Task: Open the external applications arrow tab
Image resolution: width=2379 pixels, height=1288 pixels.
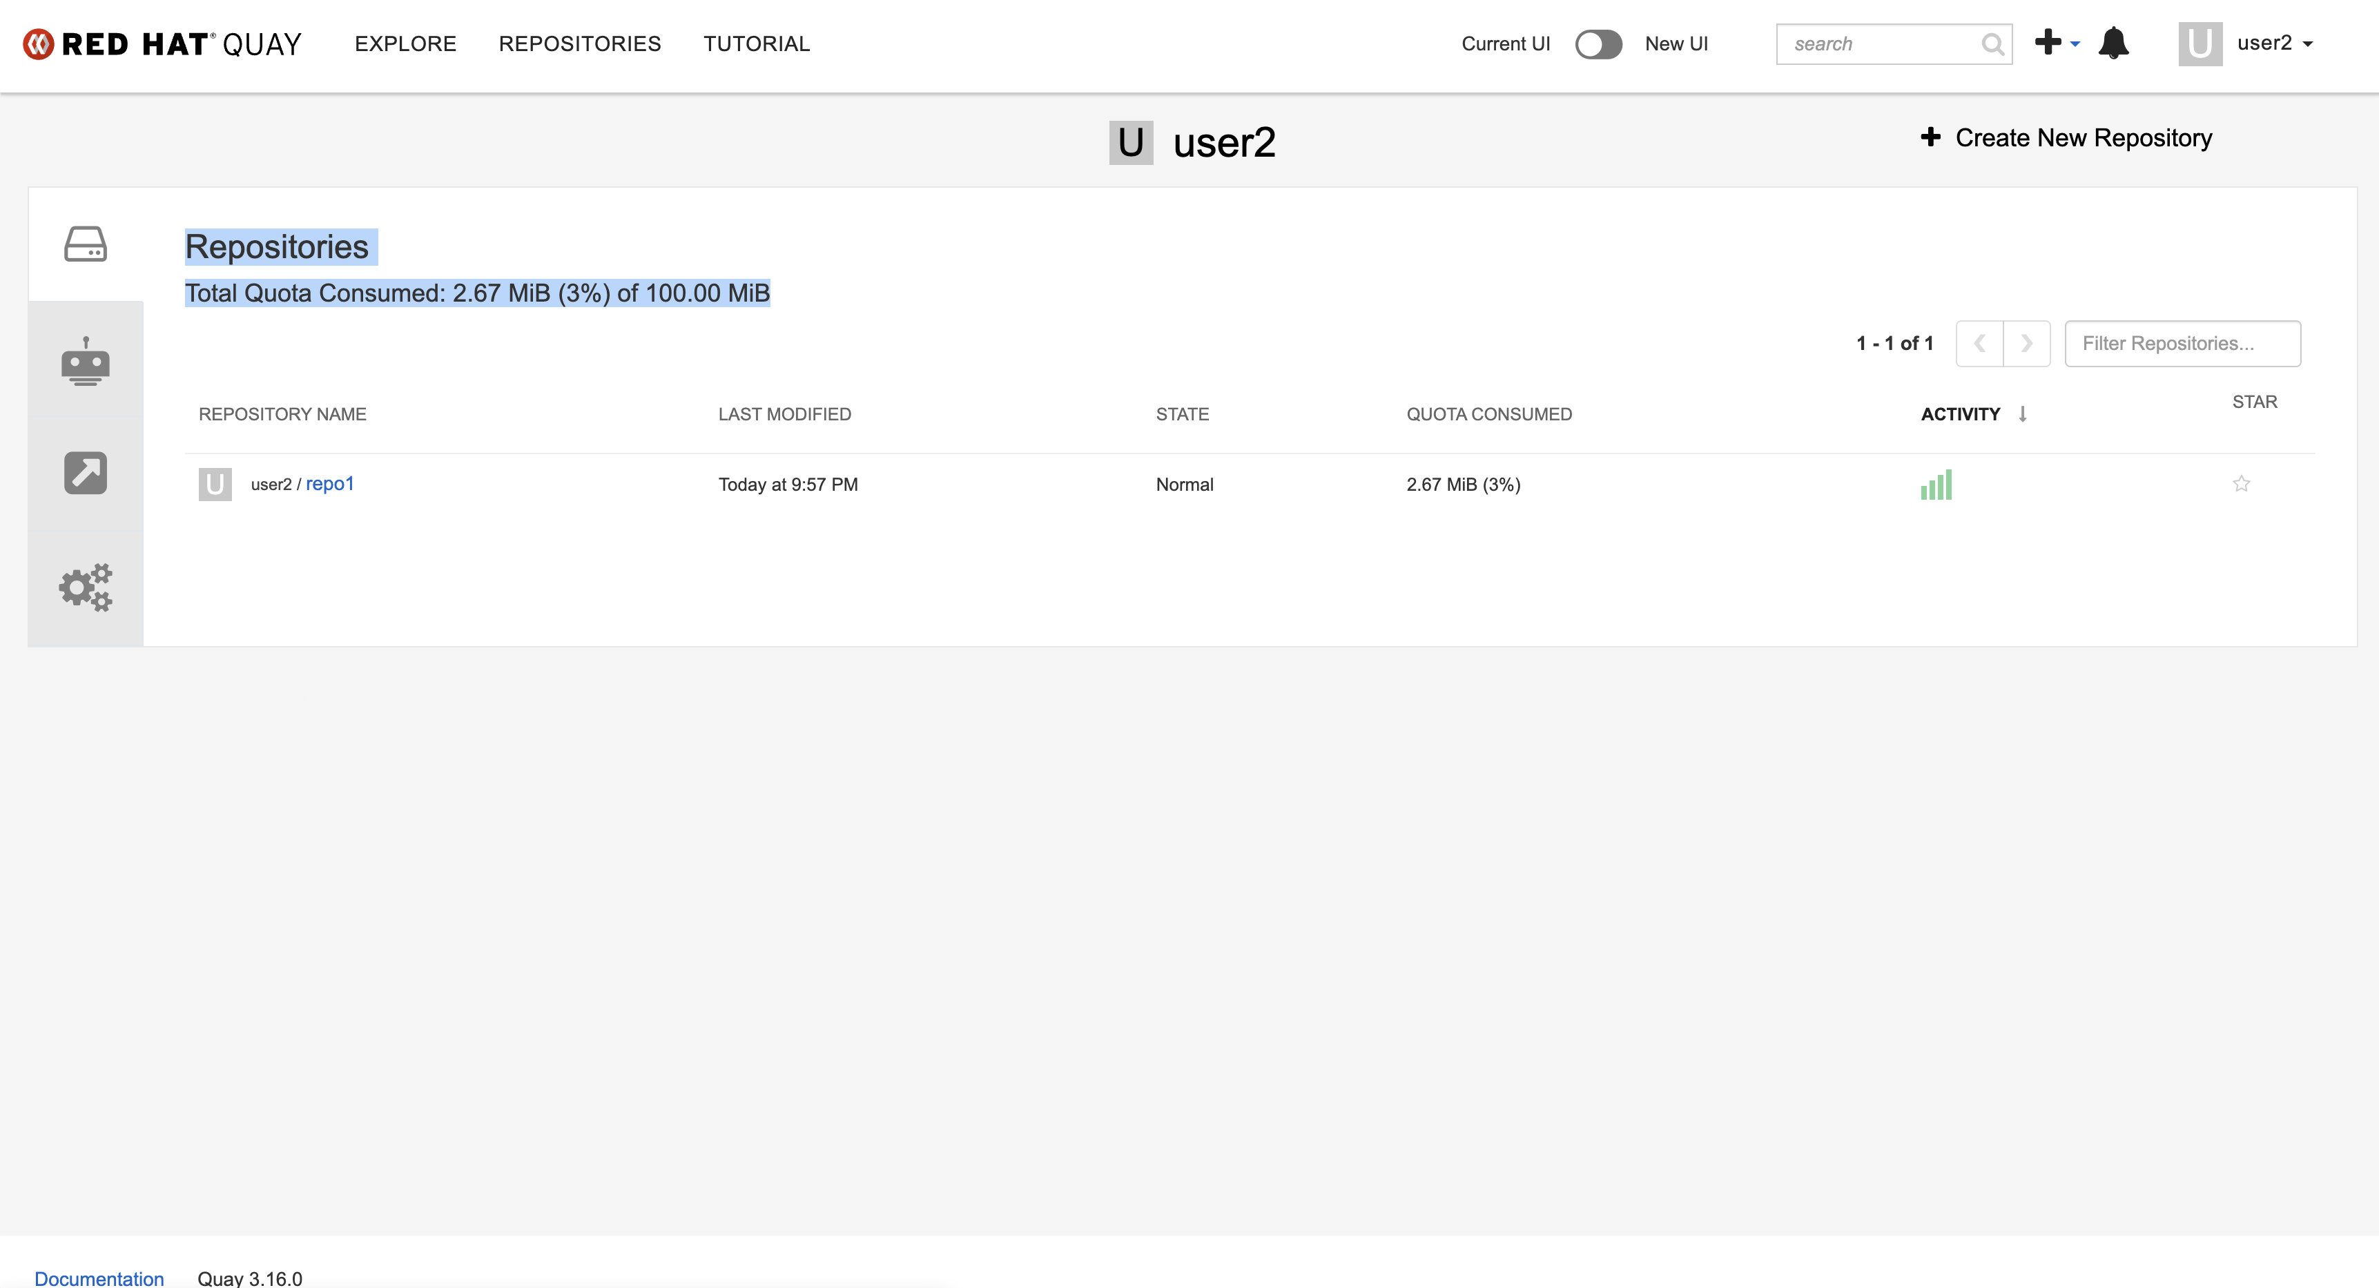Action: tap(85, 473)
